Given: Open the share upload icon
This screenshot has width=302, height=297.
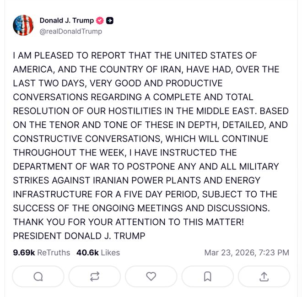Looking at the screenshot, I should [264, 276].
